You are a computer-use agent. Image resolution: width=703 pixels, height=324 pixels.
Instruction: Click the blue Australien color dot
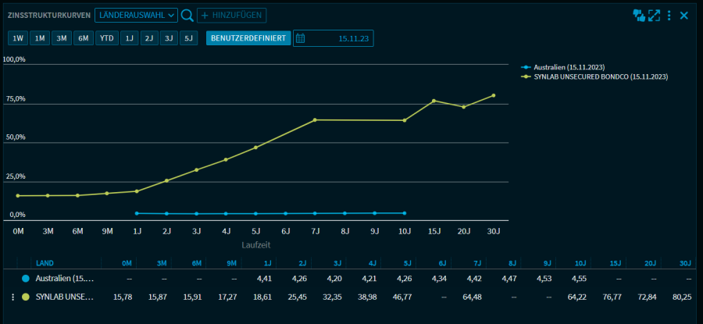click(27, 278)
